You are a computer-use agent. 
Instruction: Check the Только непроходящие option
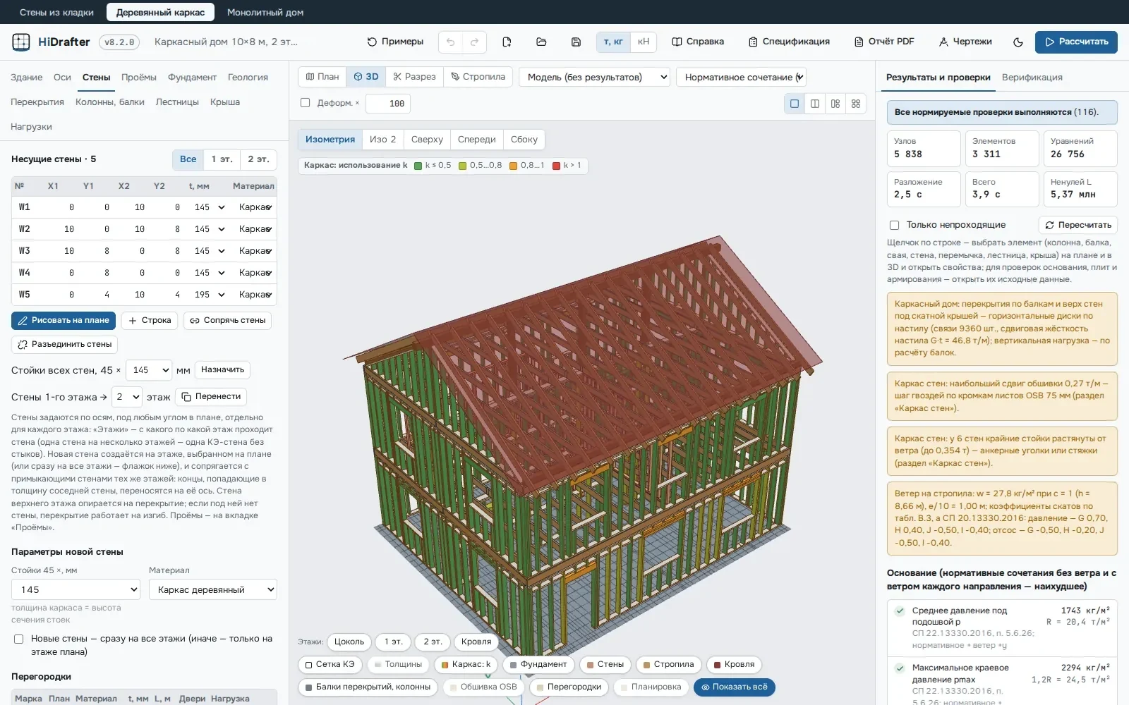[x=894, y=225]
